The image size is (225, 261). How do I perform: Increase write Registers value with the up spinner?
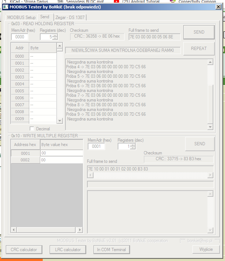[x=133, y=145]
